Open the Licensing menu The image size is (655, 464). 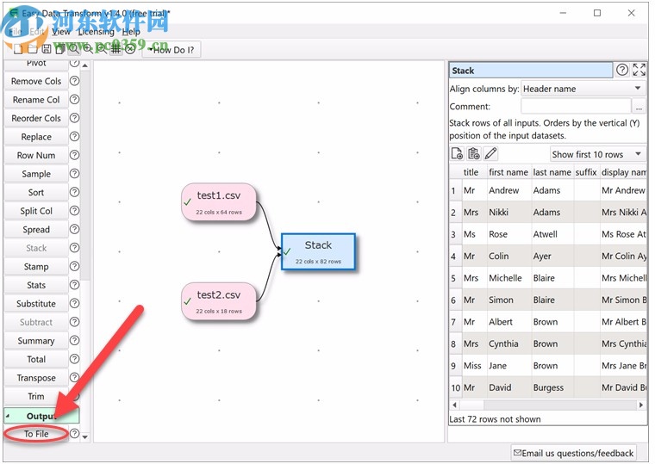96,32
